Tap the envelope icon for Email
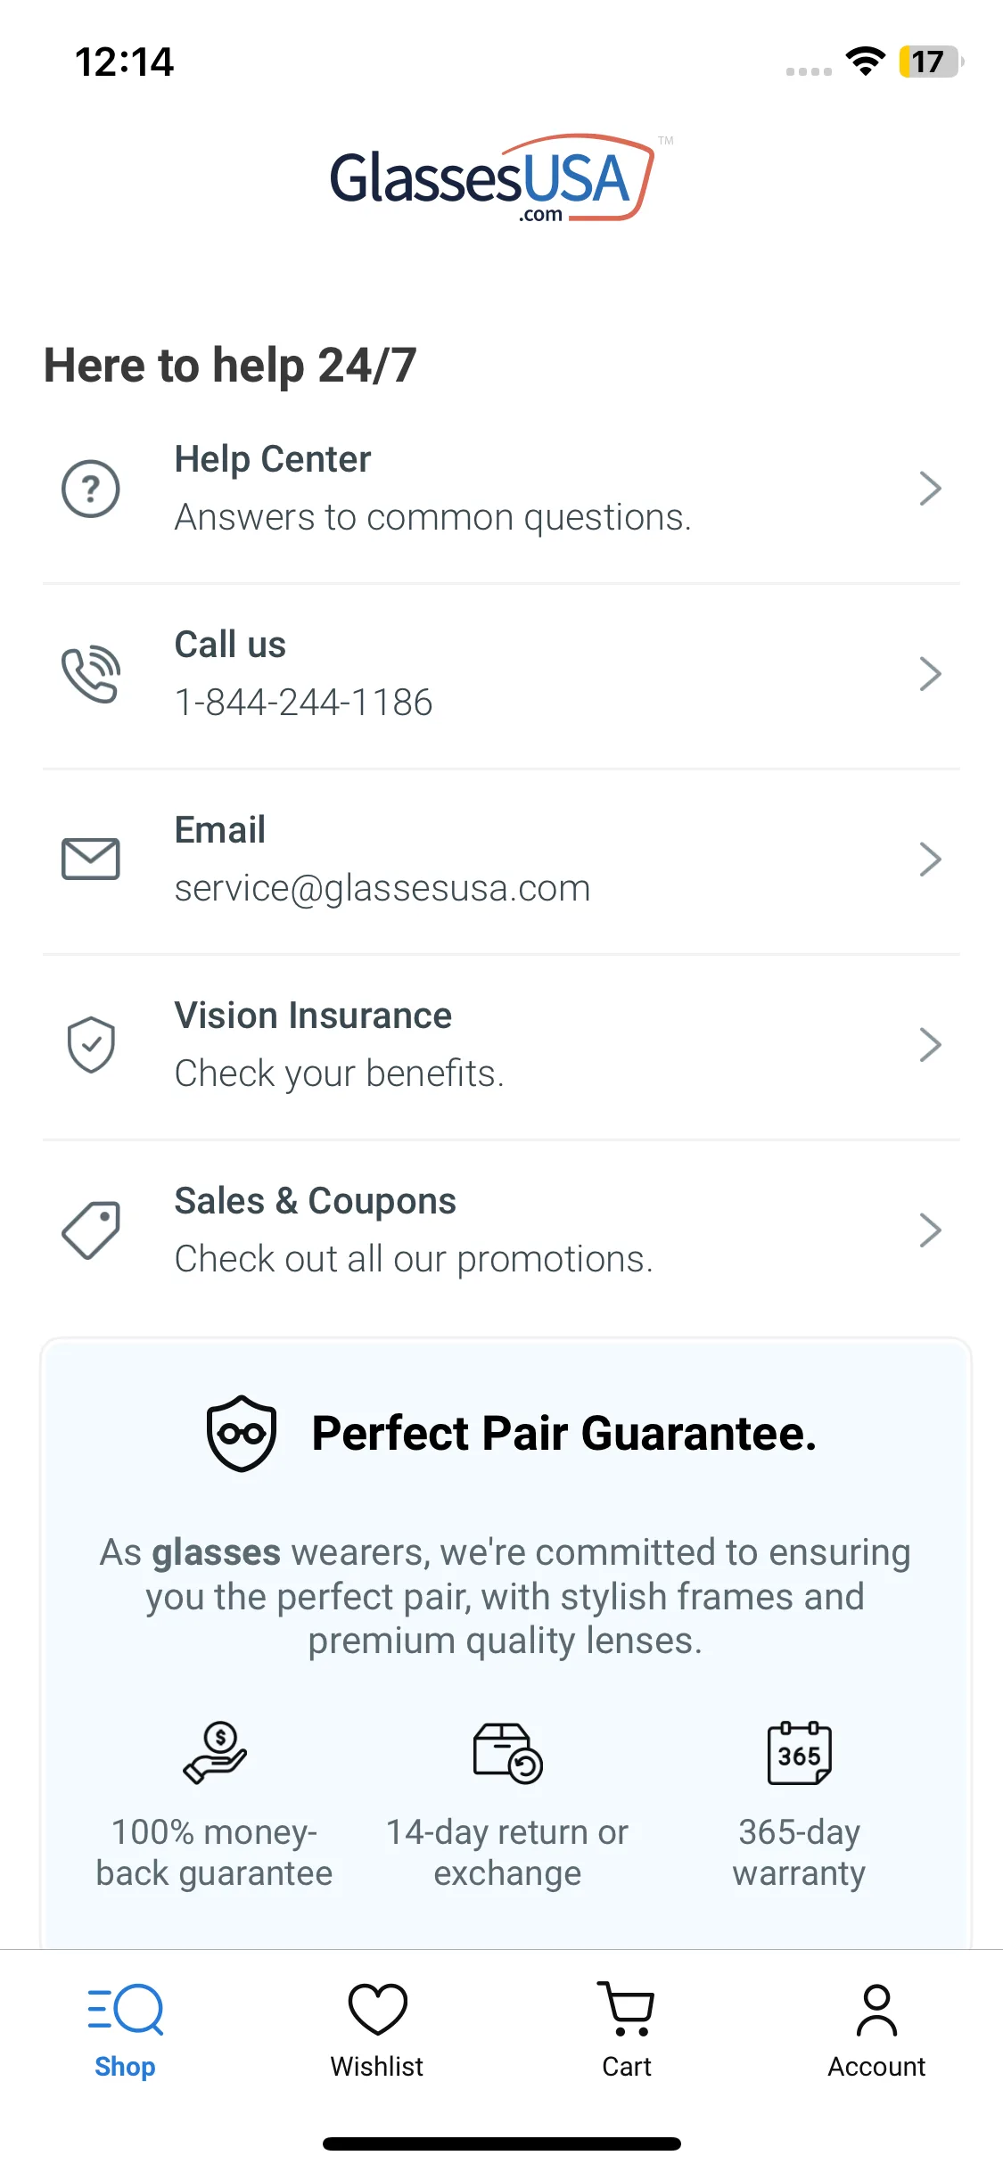1003x2172 pixels. point(90,860)
